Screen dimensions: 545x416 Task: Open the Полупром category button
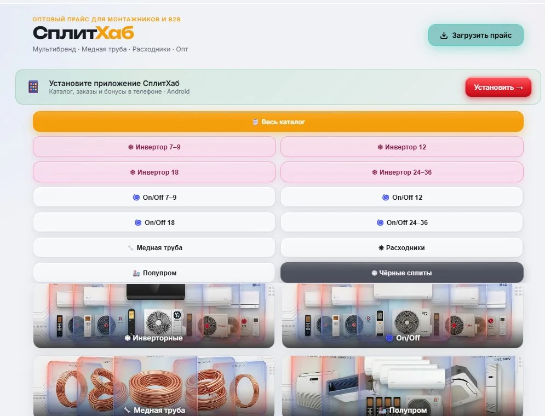tap(154, 273)
